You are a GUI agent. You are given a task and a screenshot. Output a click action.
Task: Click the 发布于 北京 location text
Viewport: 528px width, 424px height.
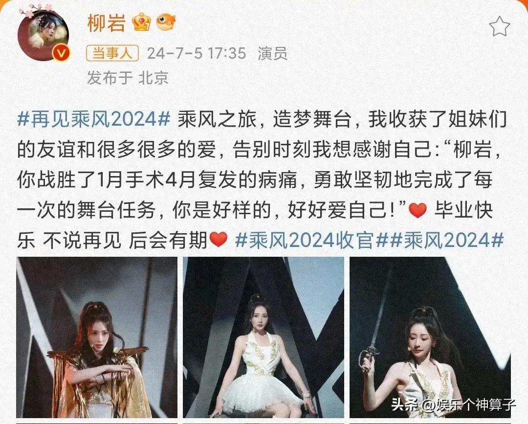click(128, 78)
